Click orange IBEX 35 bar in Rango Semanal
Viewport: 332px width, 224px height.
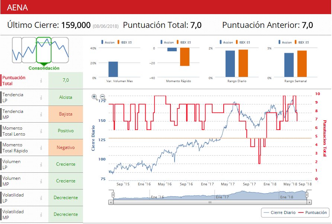click(302, 64)
